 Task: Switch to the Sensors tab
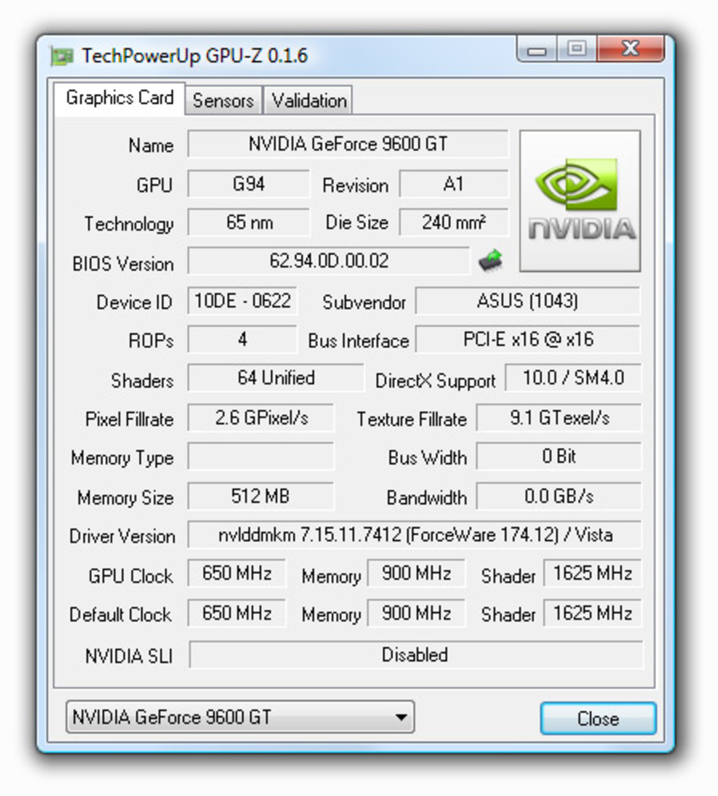tap(223, 100)
